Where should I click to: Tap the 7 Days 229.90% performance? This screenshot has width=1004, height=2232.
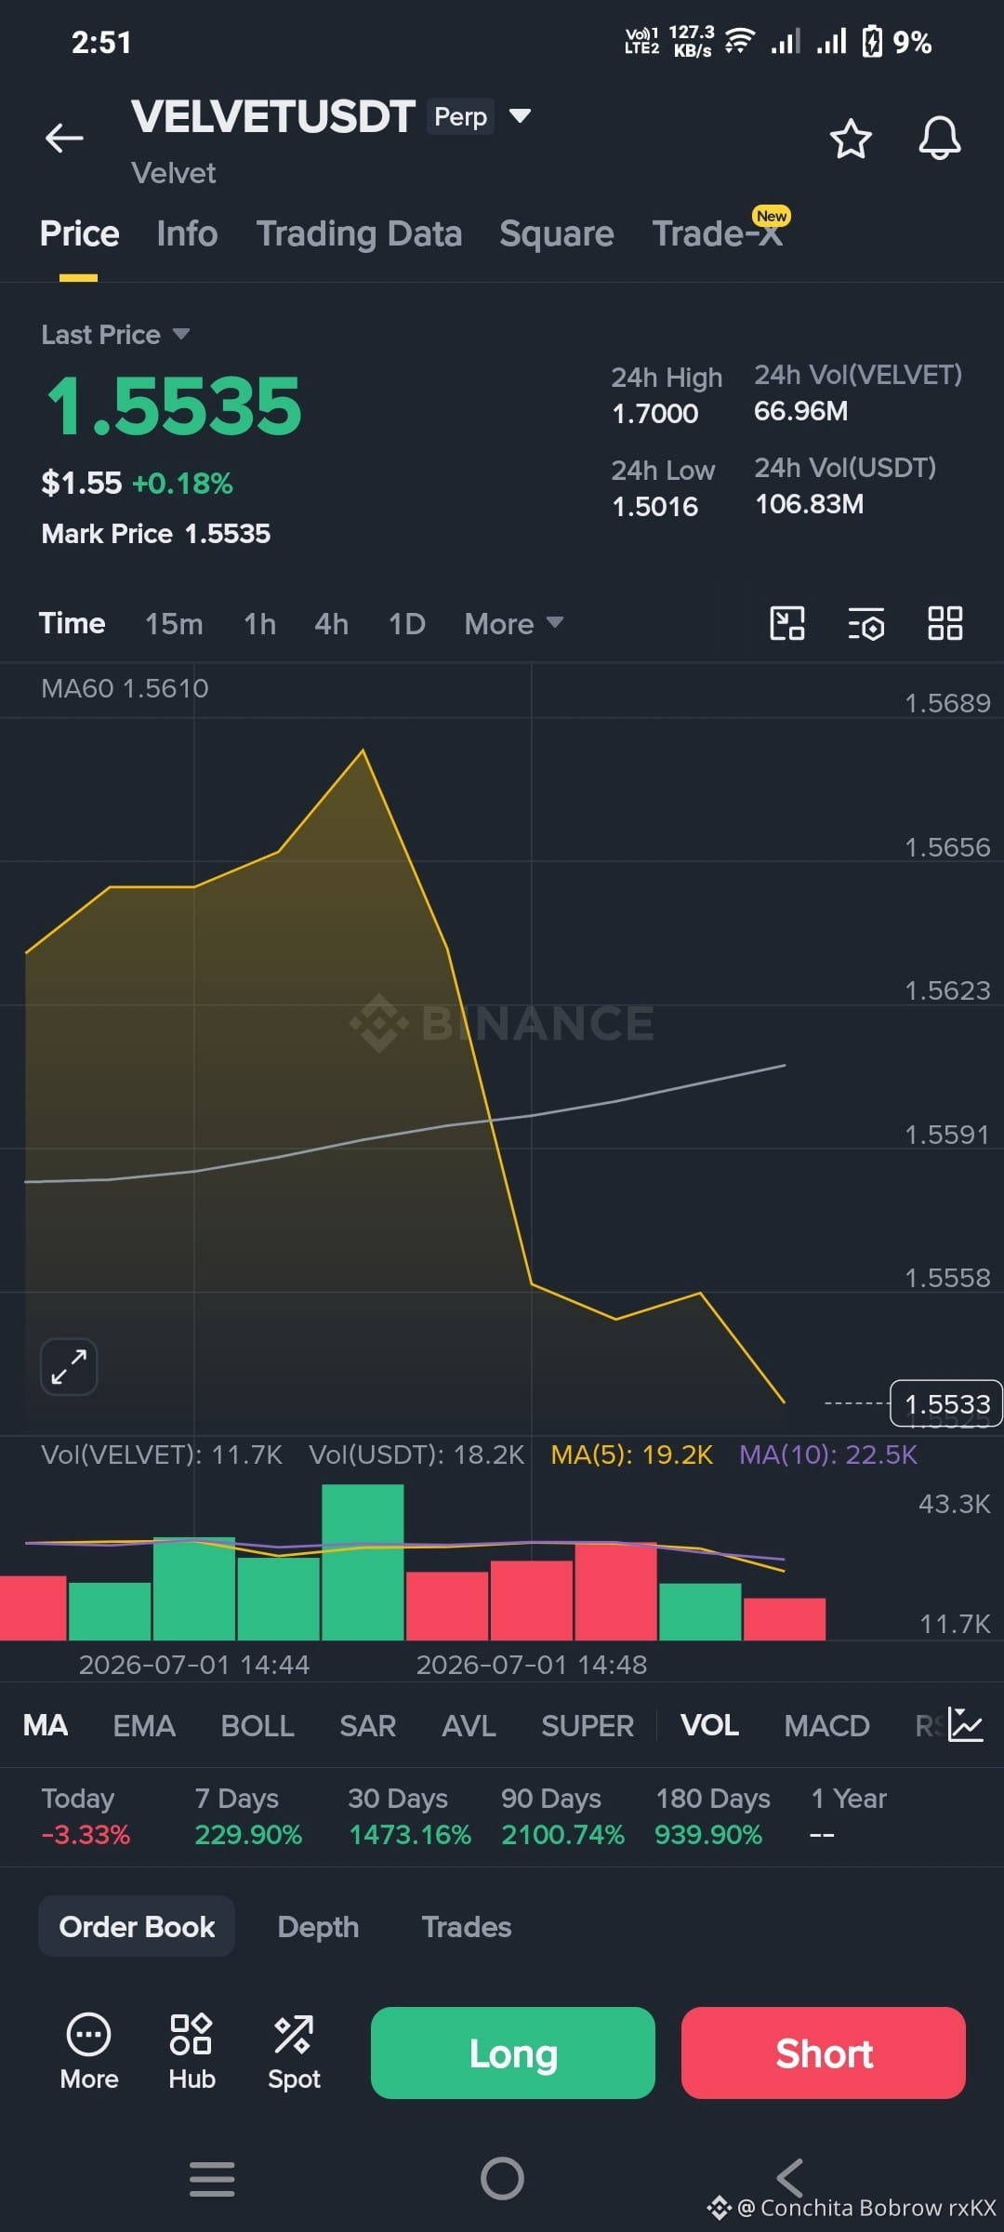pyautogui.click(x=248, y=1816)
